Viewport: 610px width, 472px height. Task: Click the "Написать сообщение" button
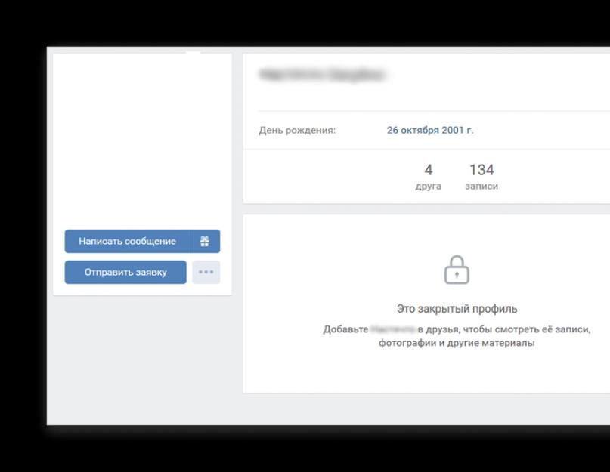(x=127, y=241)
